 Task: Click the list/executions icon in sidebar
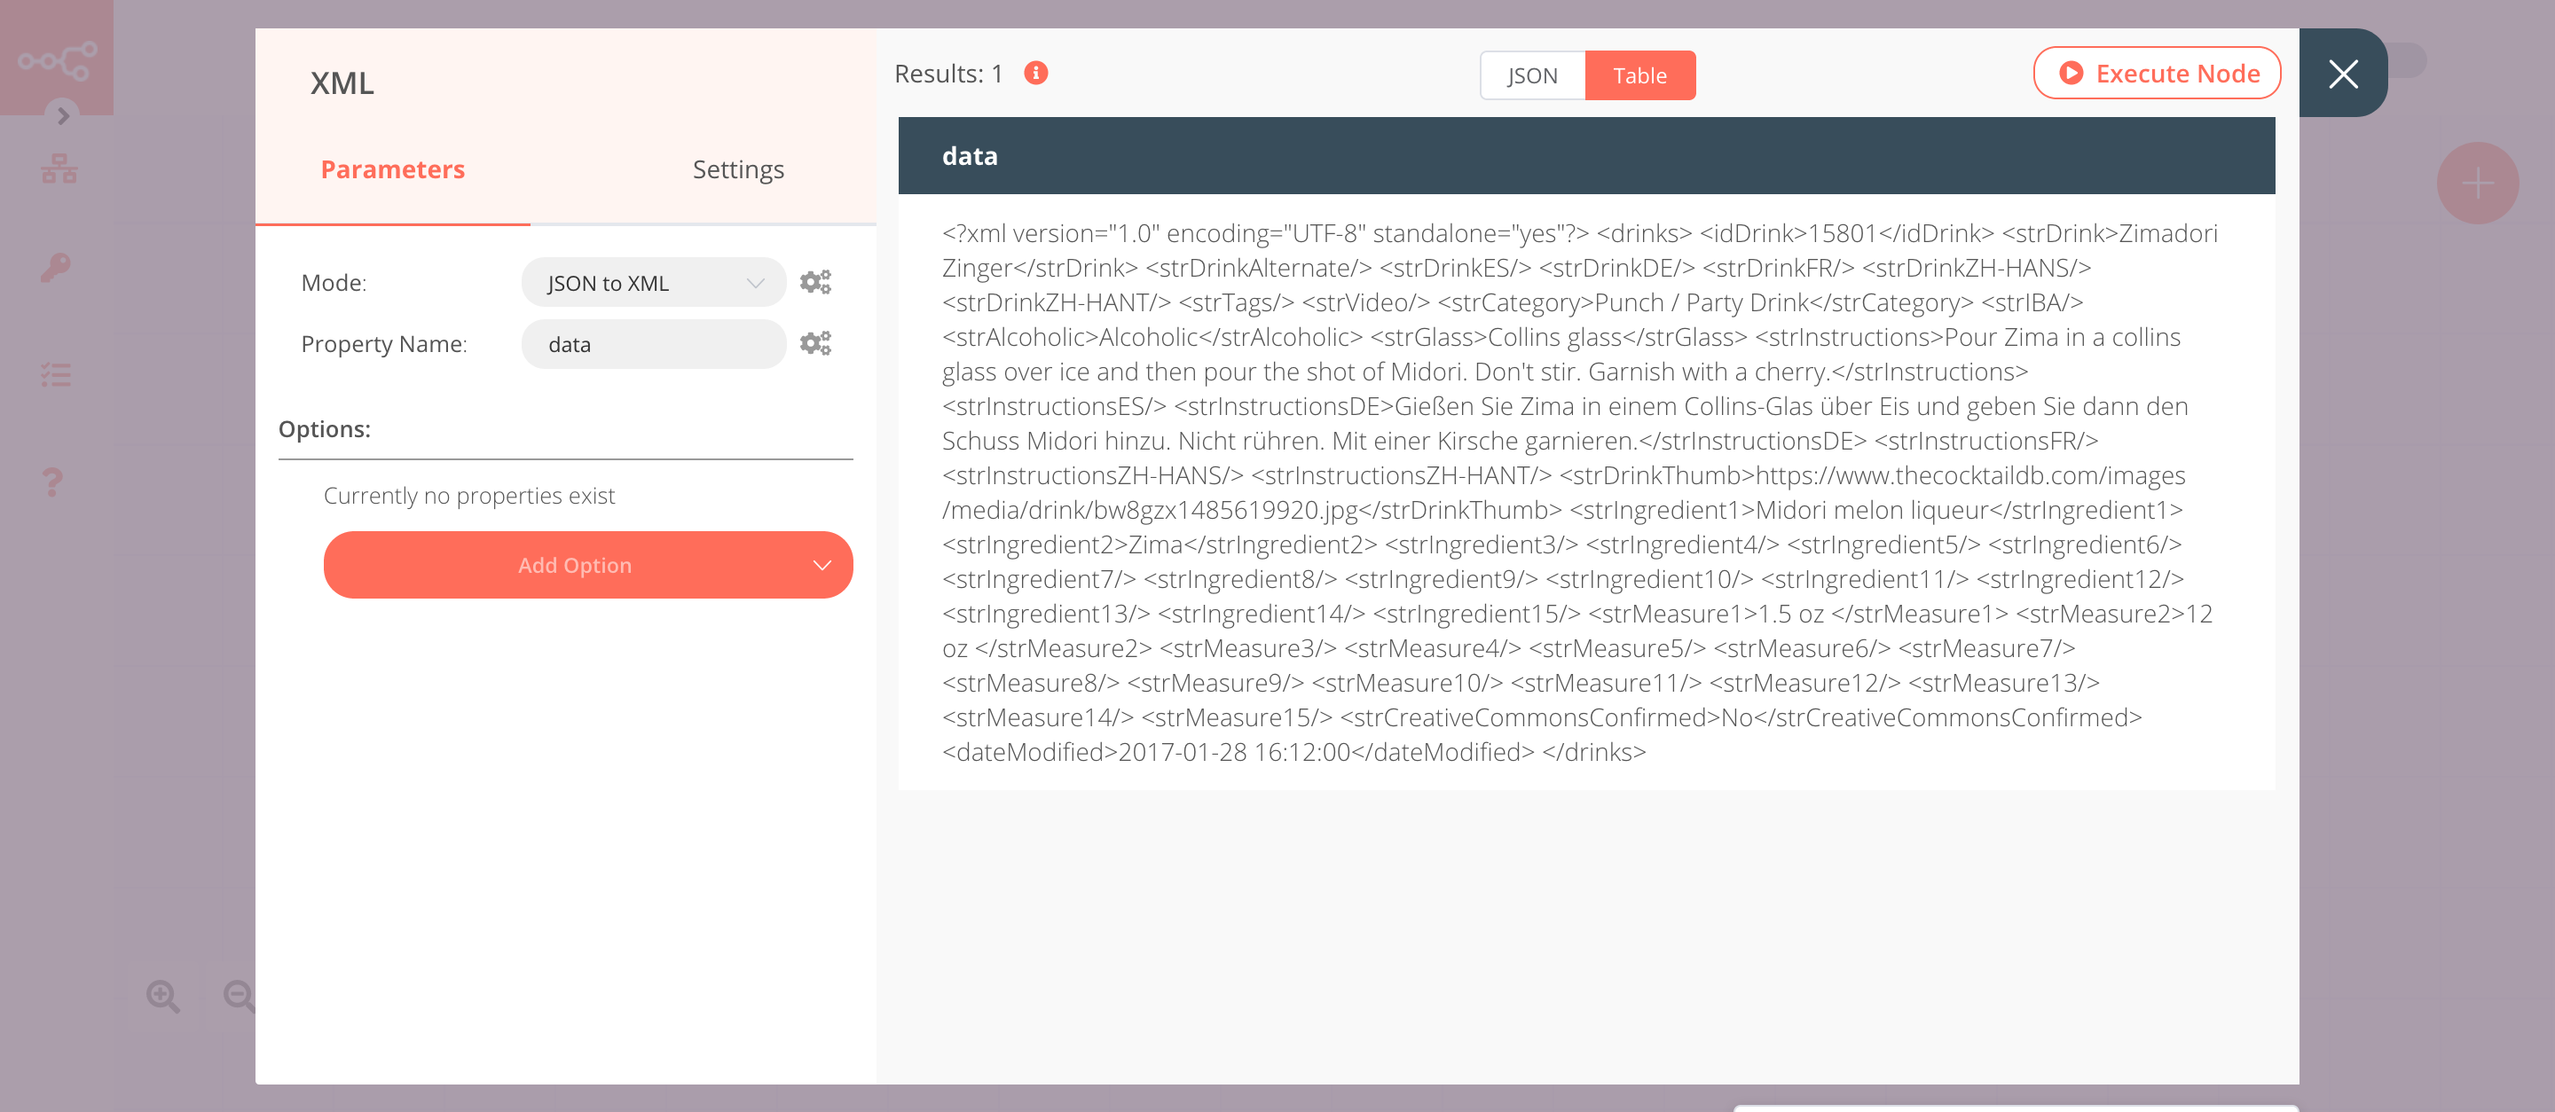coord(57,372)
